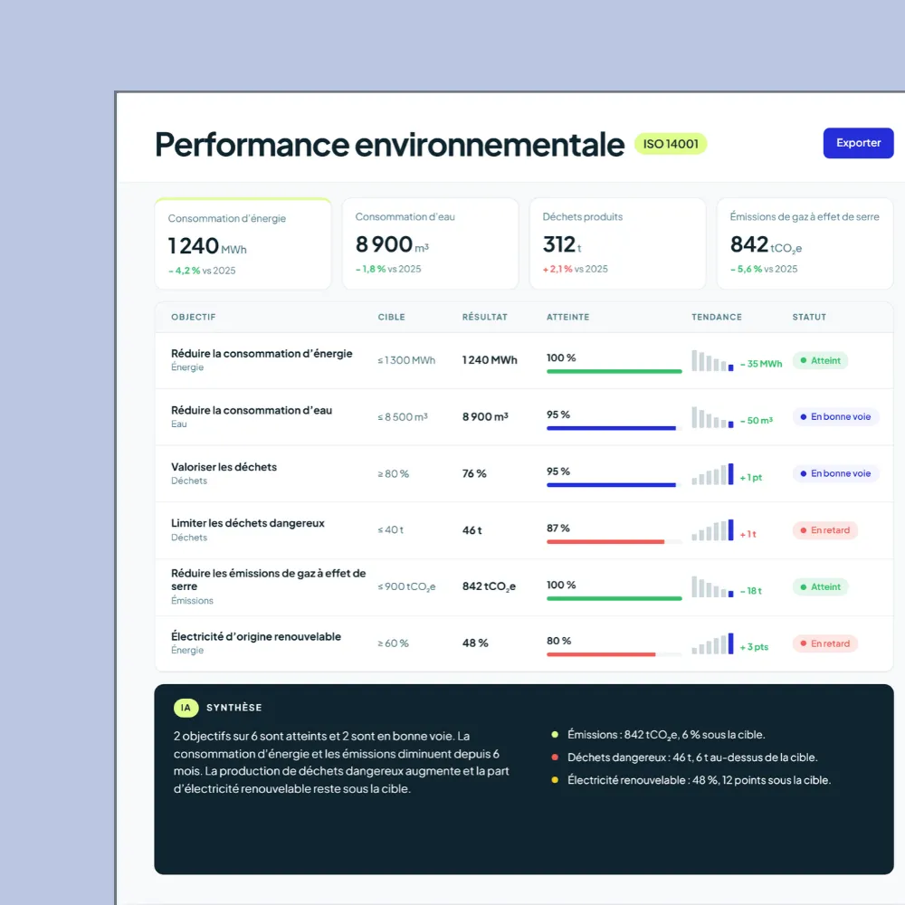This screenshot has width=905, height=905.
Task: Open the Émissions de gaz à effet de serre card
Action: click(805, 243)
